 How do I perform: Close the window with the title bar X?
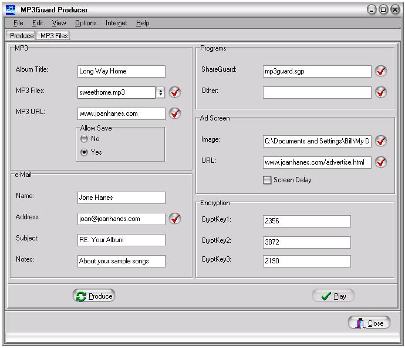[x=395, y=10]
